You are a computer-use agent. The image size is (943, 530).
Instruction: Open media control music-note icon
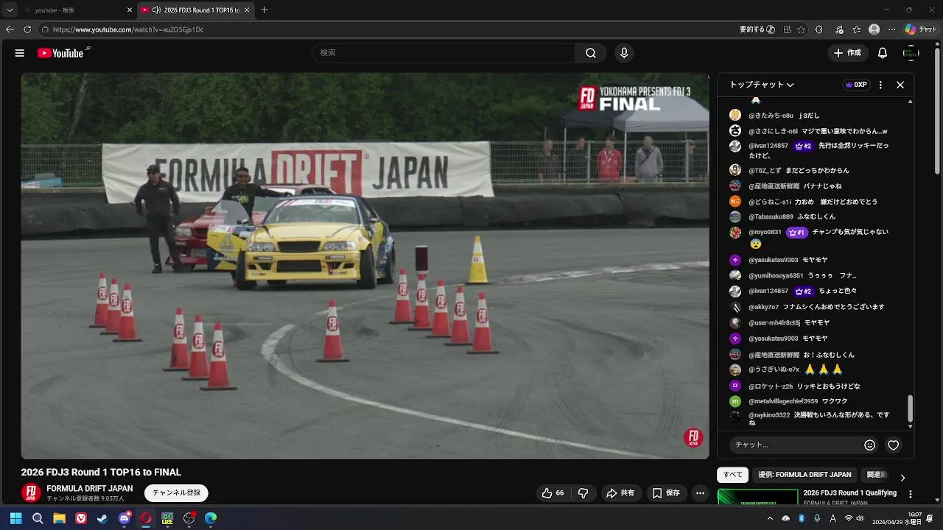pos(839,29)
